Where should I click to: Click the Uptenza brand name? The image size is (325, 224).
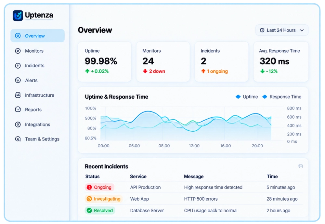(x=39, y=15)
